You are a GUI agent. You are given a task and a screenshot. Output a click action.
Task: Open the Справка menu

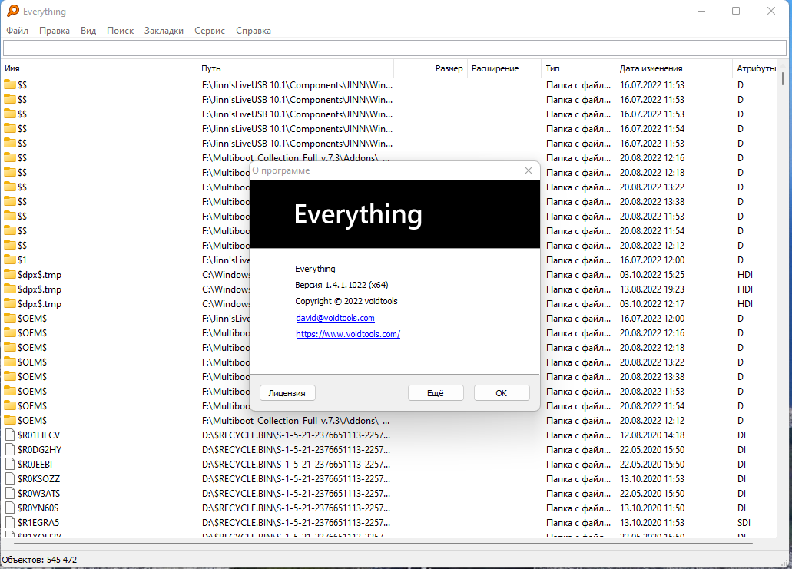point(254,31)
